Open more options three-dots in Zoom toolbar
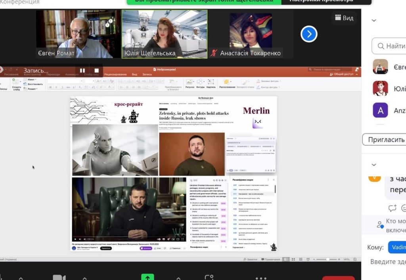The width and height of the screenshot is (406, 280). click(261, 278)
